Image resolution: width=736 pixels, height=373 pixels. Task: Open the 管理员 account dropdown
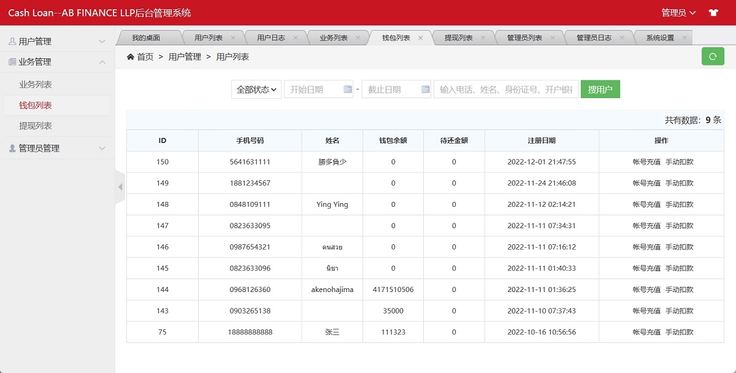click(x=678, y=13)
